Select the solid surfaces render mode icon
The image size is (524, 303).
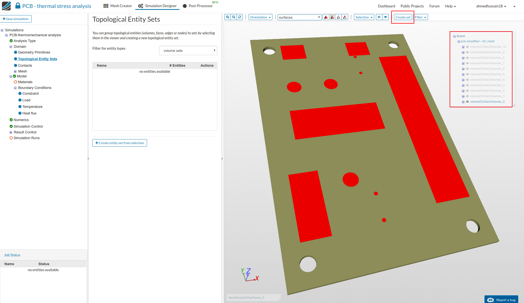click(x=326, y=17)
